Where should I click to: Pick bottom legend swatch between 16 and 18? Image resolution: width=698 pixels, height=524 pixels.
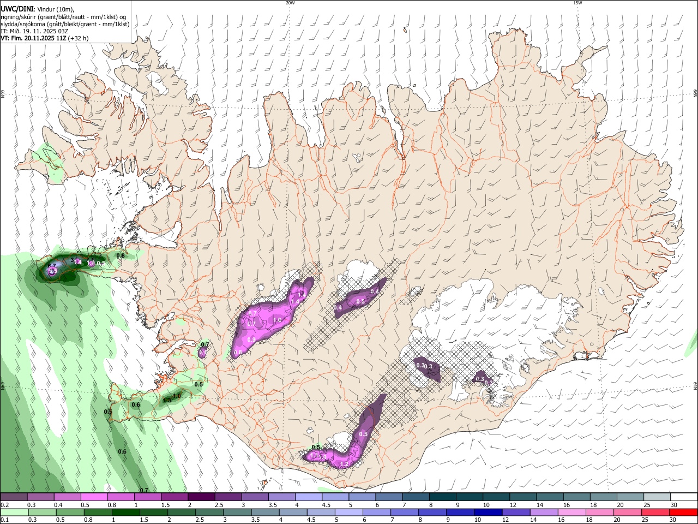(573, 512)
